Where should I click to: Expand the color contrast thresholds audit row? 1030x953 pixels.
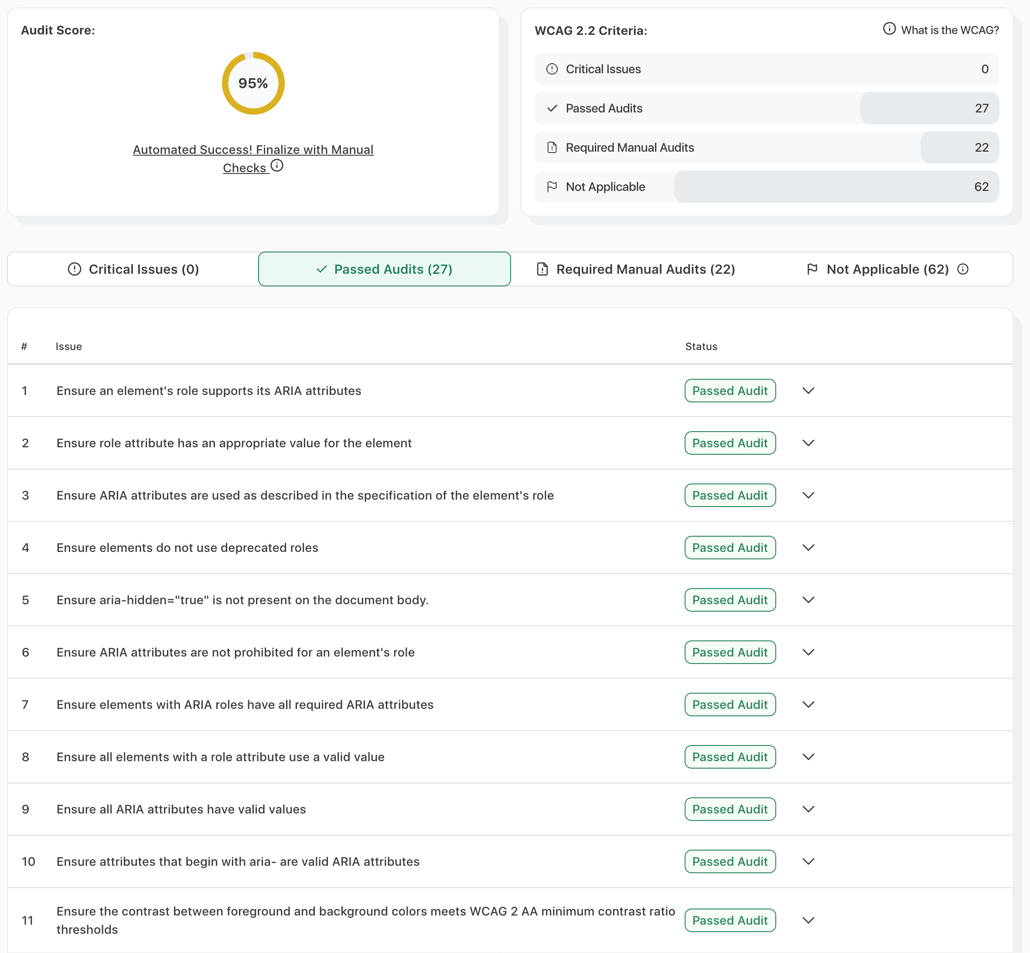[808, 920]
